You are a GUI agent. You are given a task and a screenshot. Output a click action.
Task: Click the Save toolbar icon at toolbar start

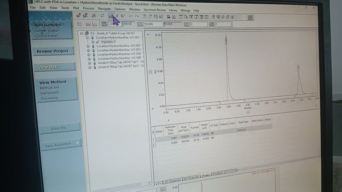point(79,16)
